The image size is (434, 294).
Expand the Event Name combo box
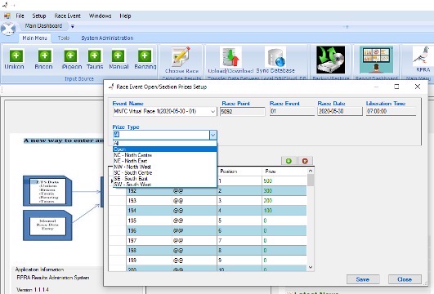[213, 111]
